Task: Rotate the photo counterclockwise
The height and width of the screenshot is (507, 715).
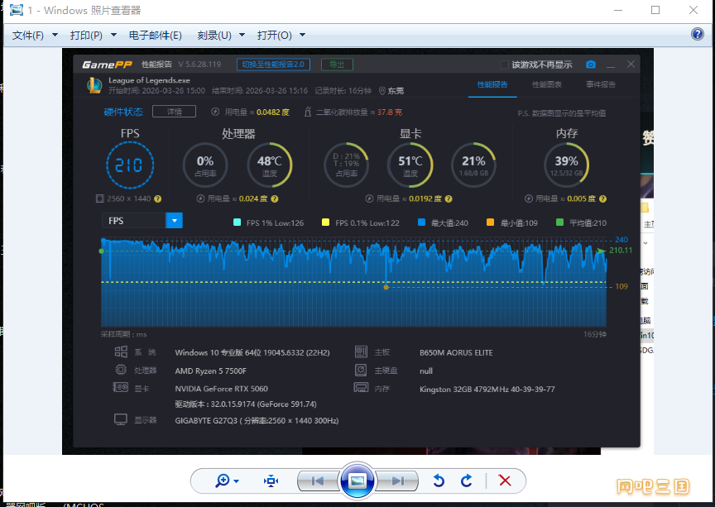Action: (439, 481)
